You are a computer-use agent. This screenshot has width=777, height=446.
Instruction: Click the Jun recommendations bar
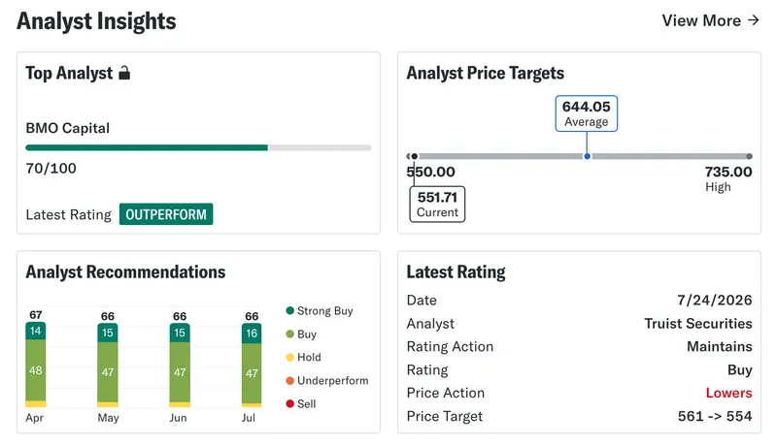180,366
